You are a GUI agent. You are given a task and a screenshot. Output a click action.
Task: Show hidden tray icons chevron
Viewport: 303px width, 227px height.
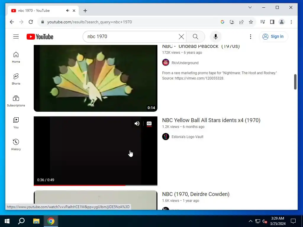(x=250, y=221)
